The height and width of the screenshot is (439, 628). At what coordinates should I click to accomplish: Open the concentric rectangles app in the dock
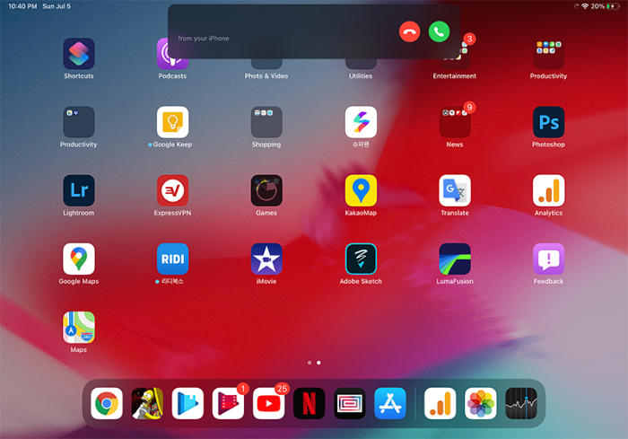(350, 403)
